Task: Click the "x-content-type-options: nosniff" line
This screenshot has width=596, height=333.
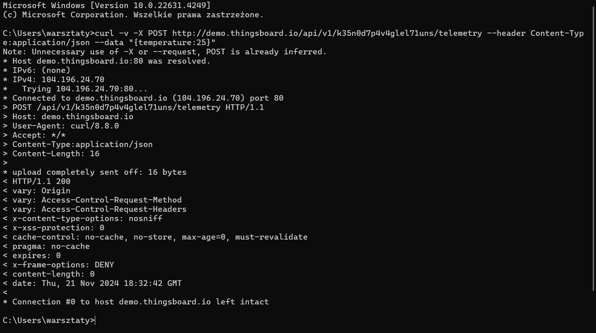Action: coord(83,219)
